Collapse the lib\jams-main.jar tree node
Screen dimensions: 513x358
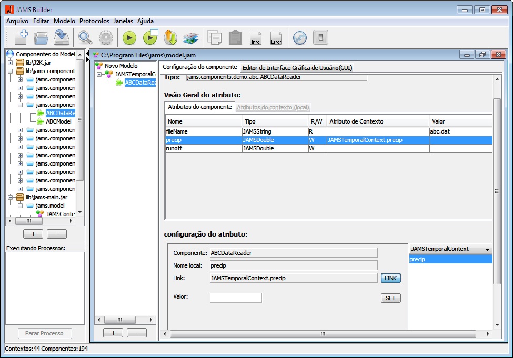click(x=11, y=197)
